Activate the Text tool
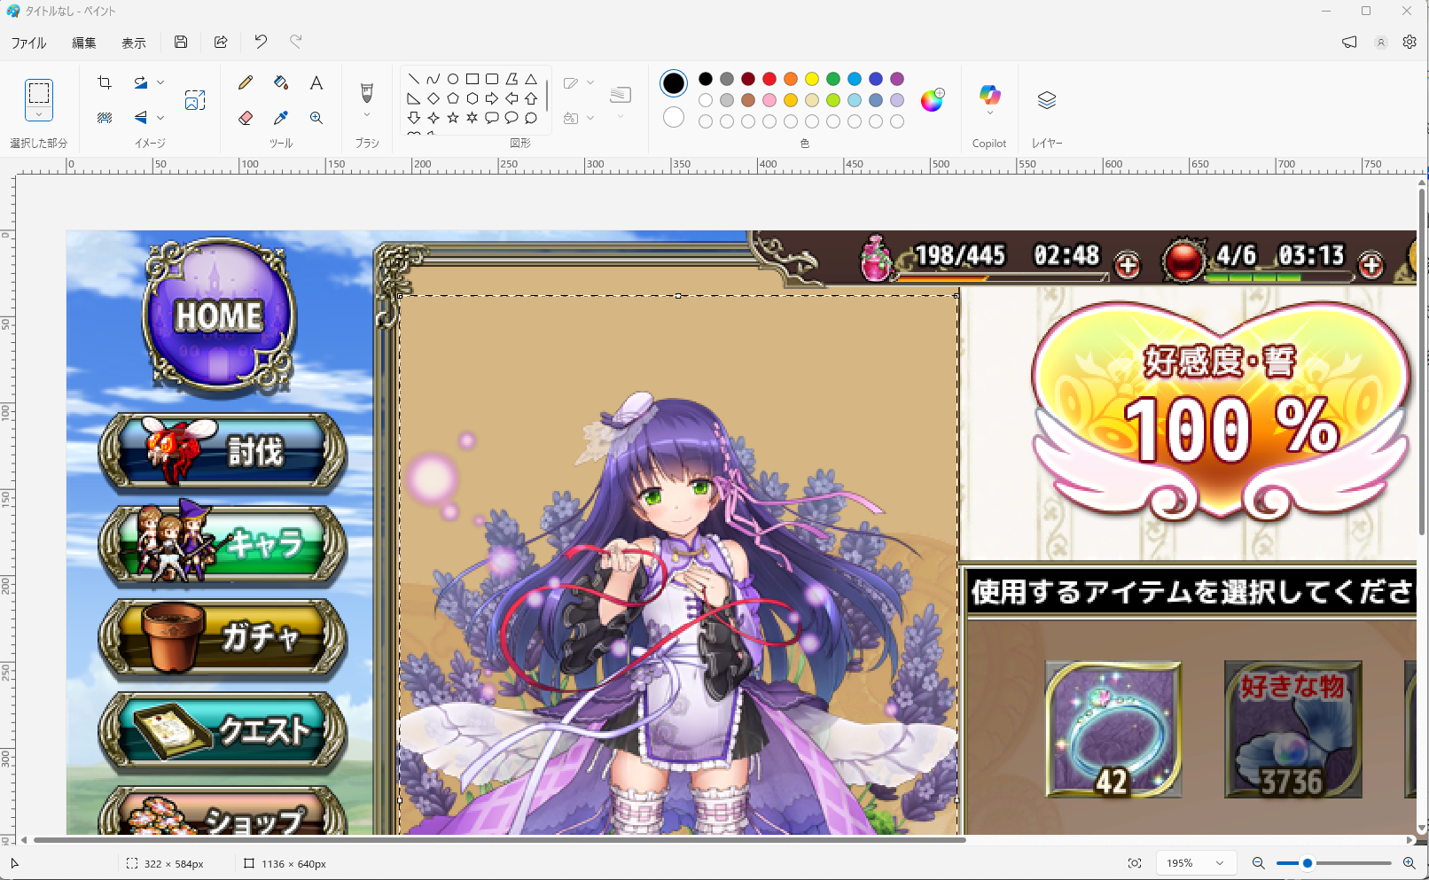 pyautogui.click(x=316, y=82)
